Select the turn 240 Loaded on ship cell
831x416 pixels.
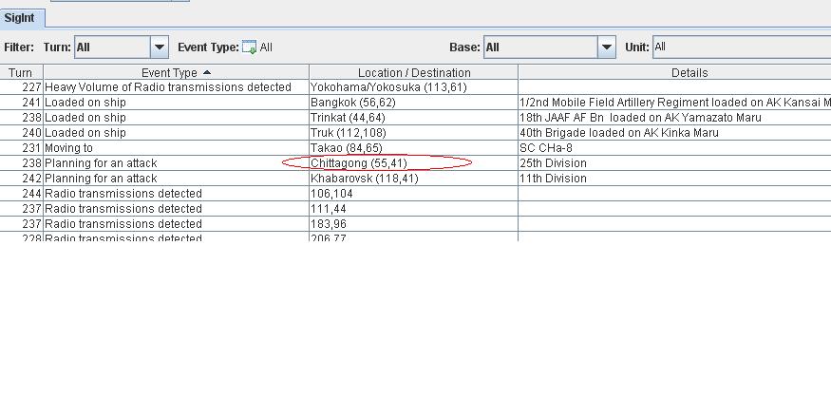(176, 132)
